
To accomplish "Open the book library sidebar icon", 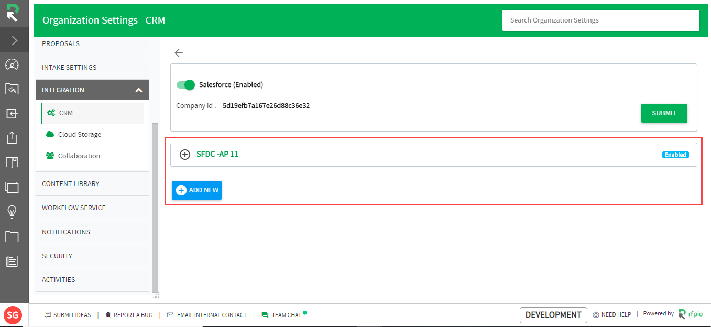I will 12,162.
